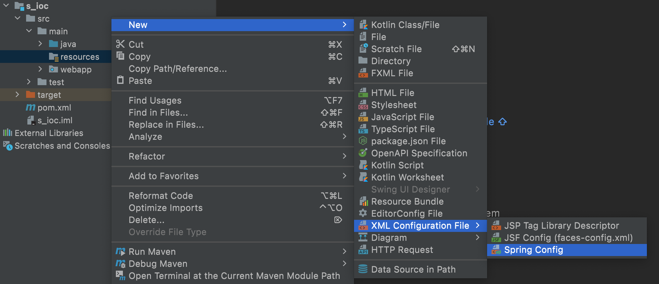
Task: Click the HTML File icon
Action: click(x=363, y=93)
